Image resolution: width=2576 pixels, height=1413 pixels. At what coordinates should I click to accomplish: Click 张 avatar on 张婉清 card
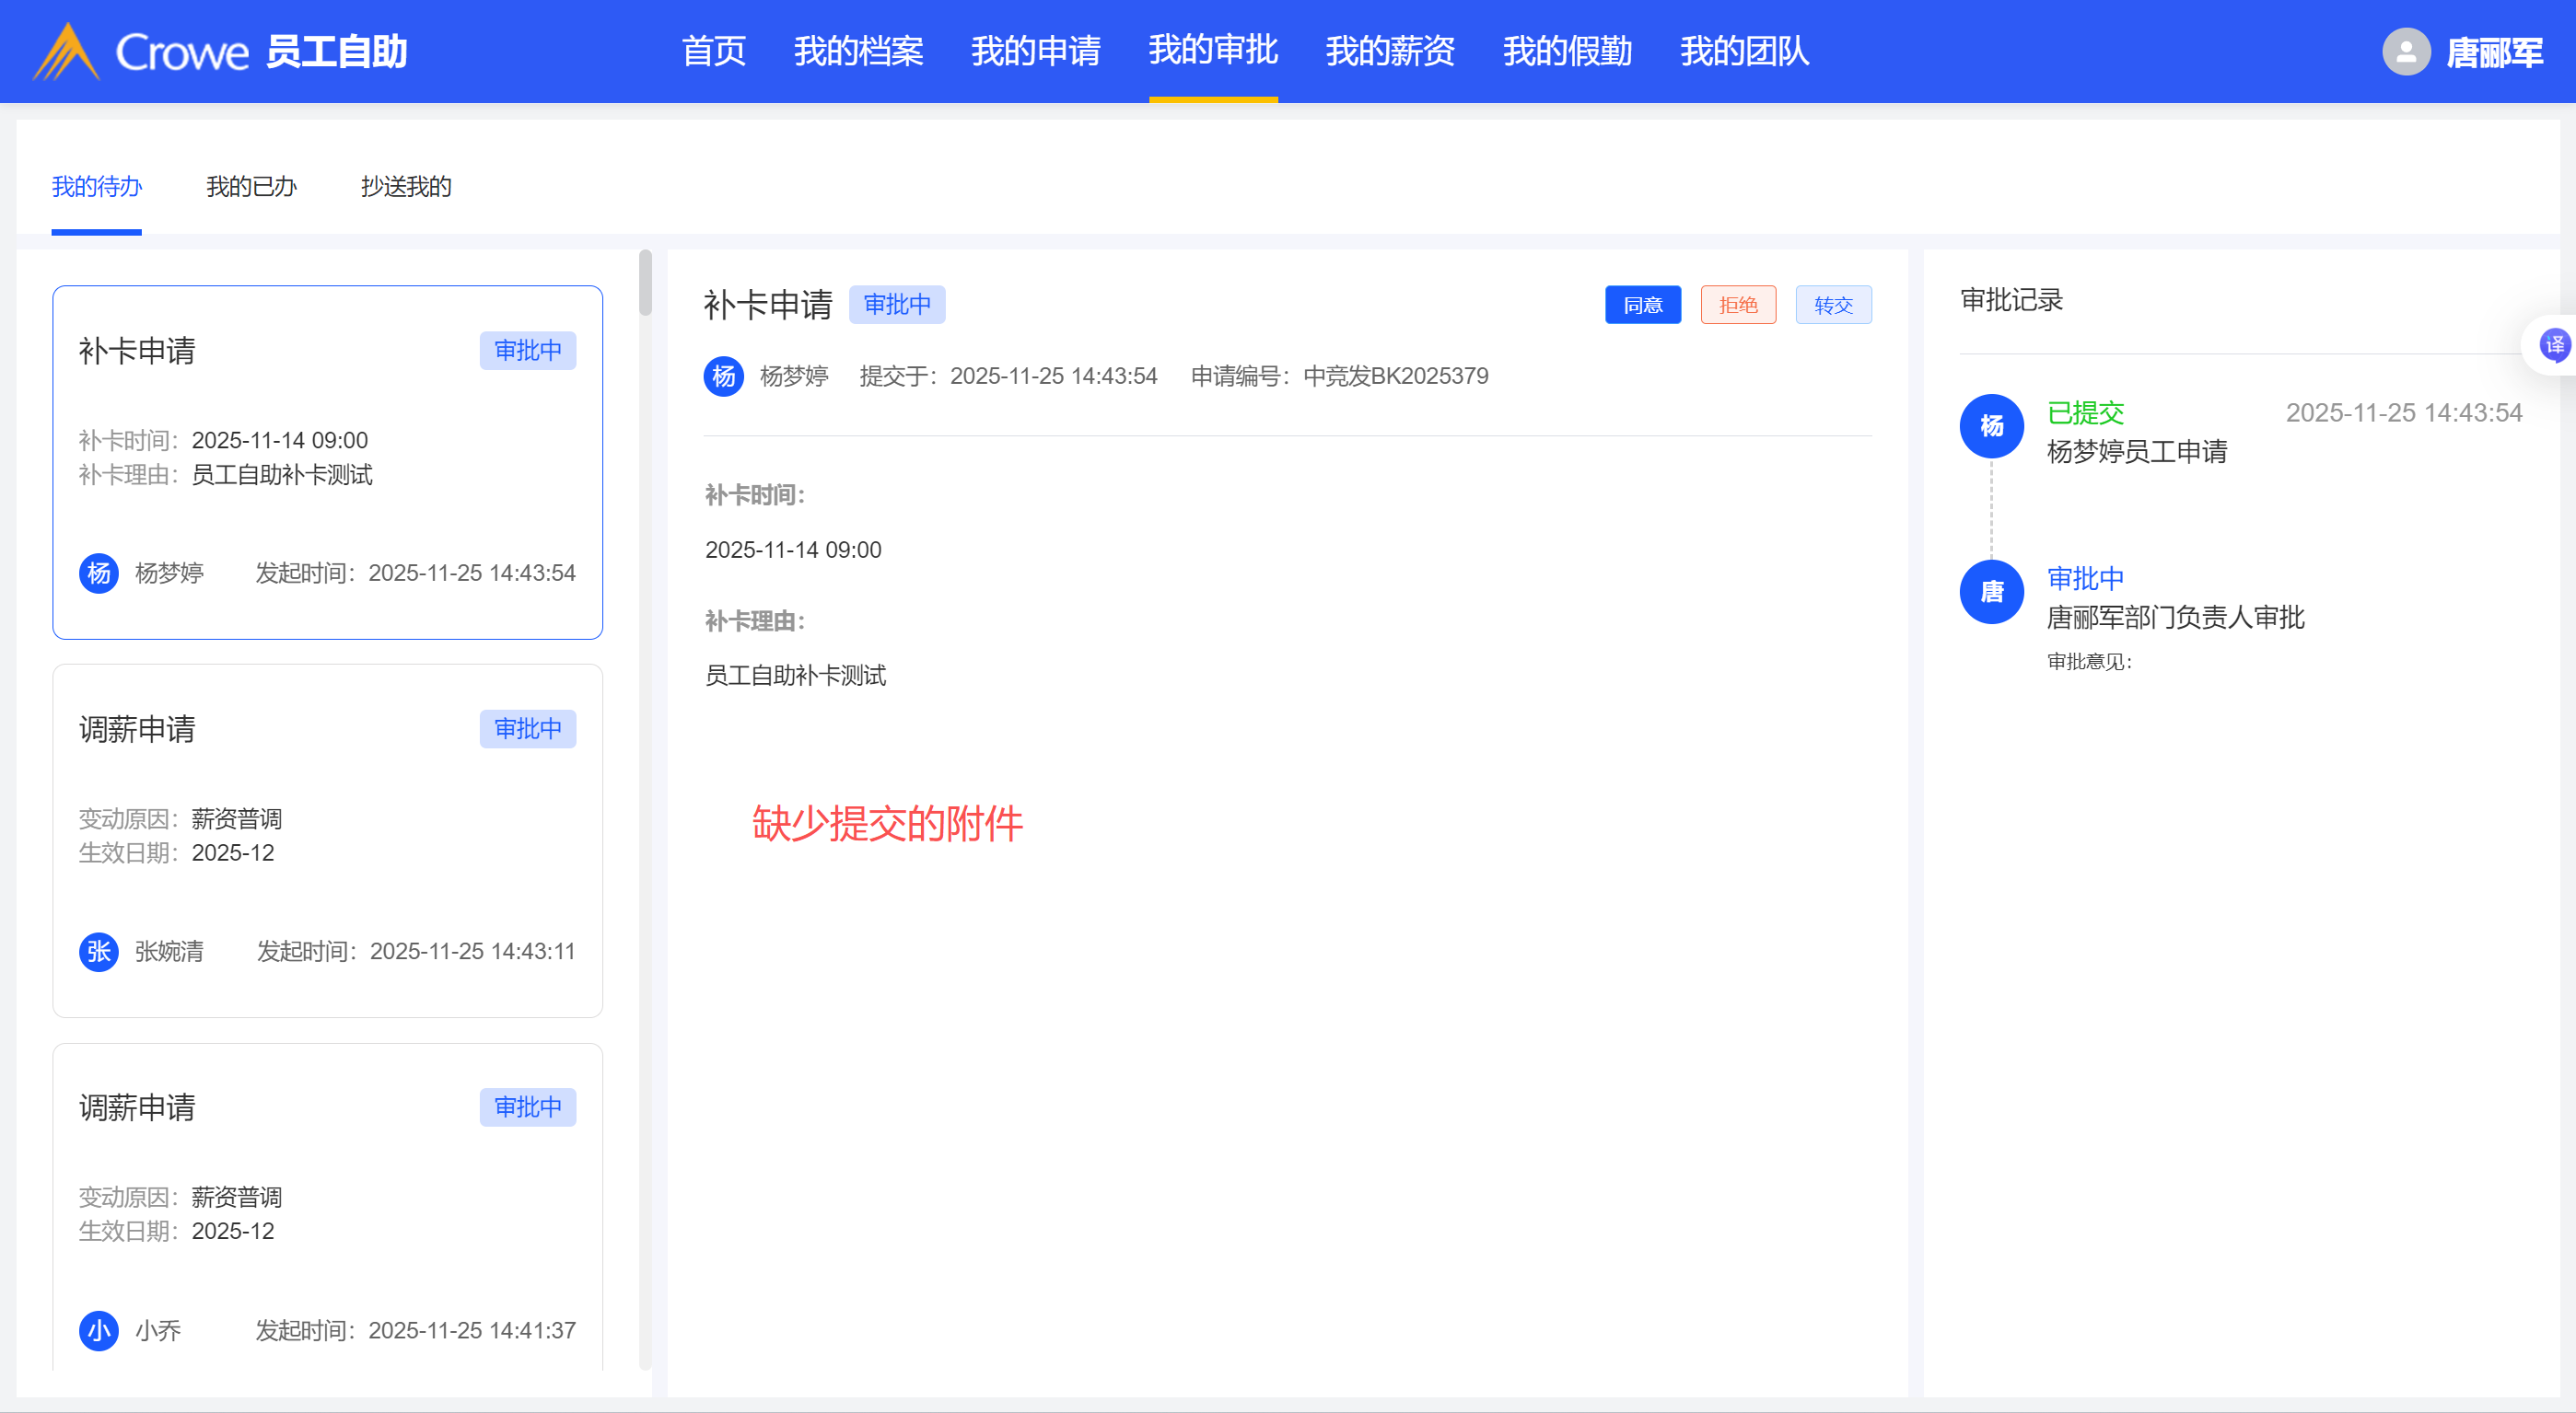coord(98,951)
